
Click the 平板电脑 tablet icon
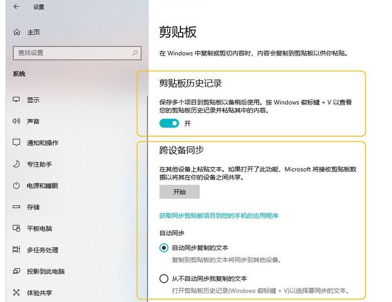click(x=16, y=228)
